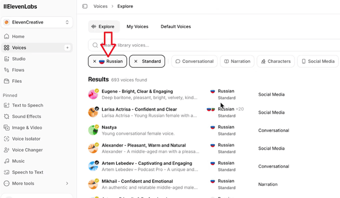The height and width of the screenshot is (198, 340).
Task: Open Artem Lebedev - Captivating and Engaging
Action: click(x=147, y=163)
